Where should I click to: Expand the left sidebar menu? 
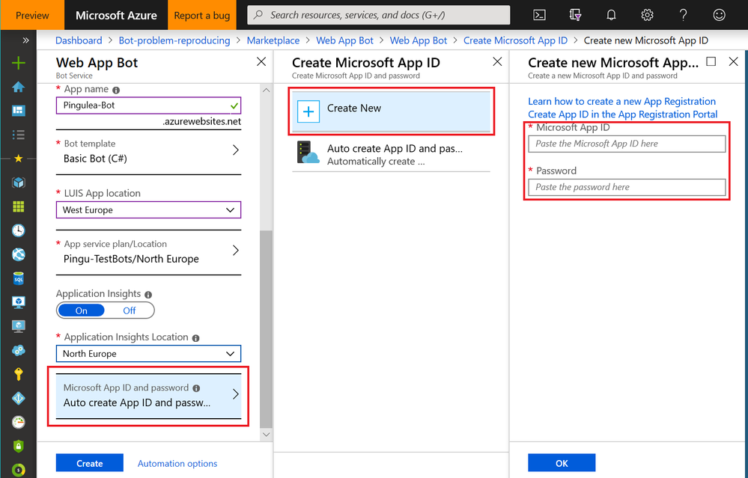pos(25,40)
